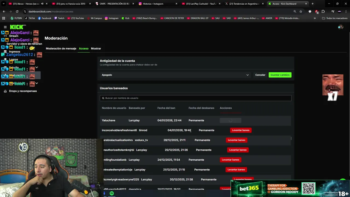Reload the page with the refresh icon

(17, 11)
